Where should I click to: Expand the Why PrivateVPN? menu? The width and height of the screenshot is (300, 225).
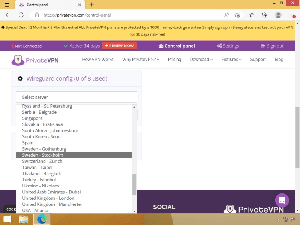tap(141, 60)
